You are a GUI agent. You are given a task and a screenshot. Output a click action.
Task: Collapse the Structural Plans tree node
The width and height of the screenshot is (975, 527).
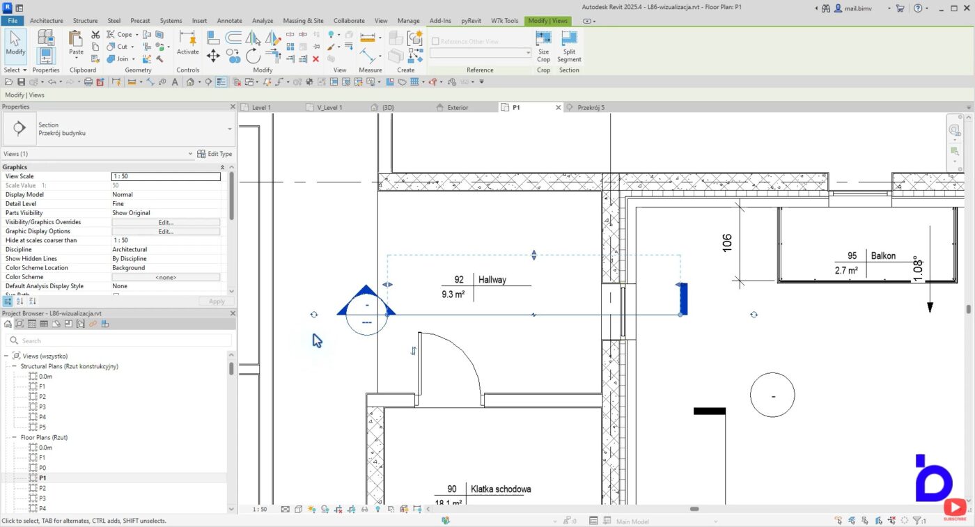point(14,366)
